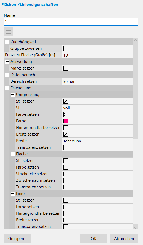Collapse the Auswertung section
The height and width of the screenshot is (245, 143).
[x=7, y=62]
